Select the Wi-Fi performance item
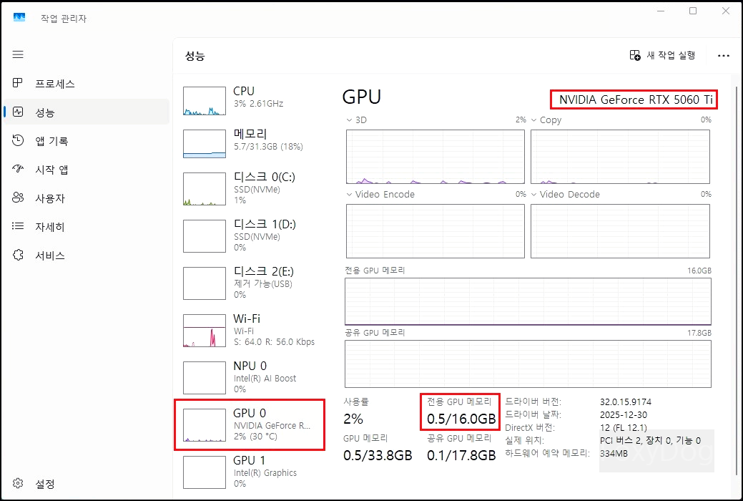 coord(250,330)
